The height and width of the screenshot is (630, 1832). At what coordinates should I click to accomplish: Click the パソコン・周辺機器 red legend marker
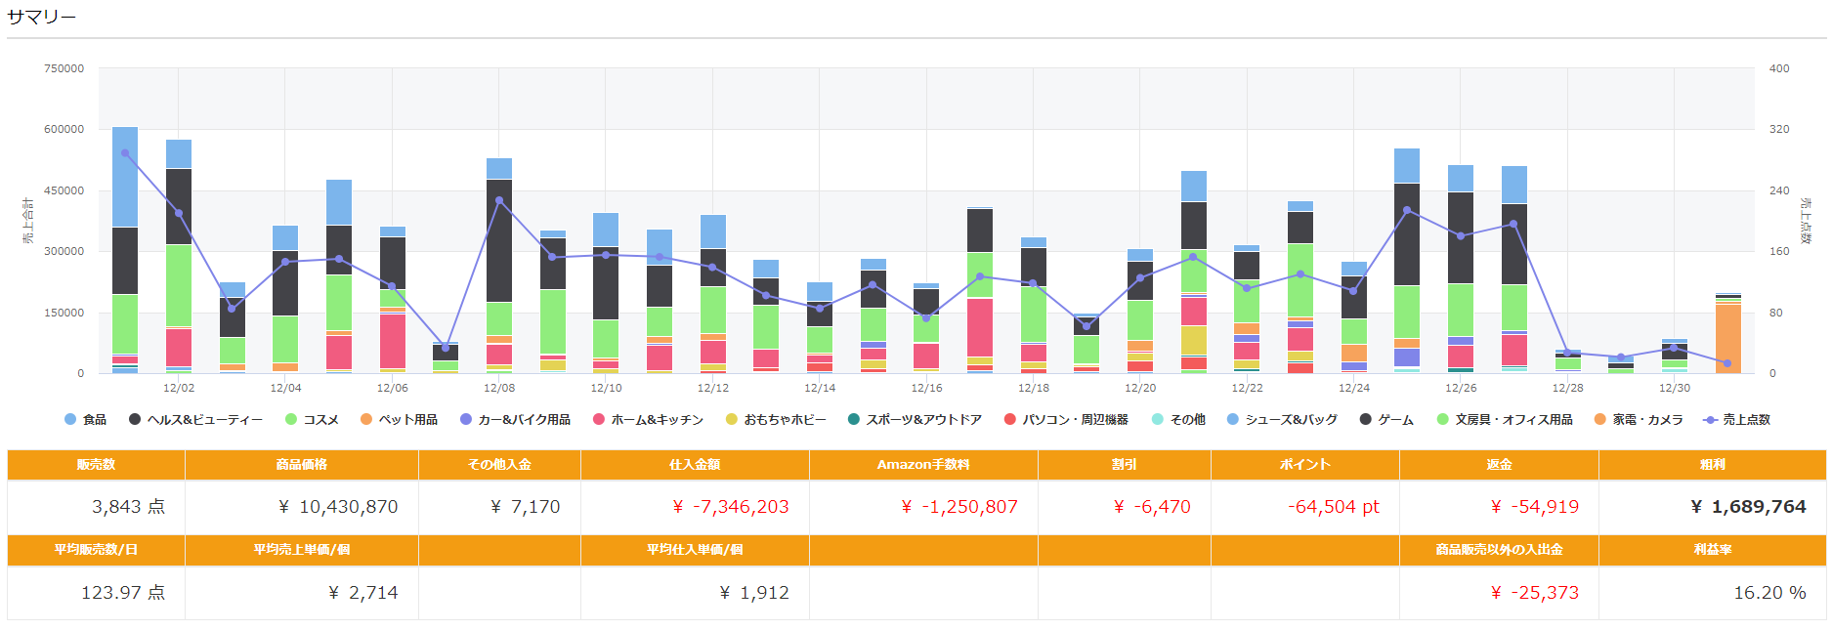tap(1010, 419)
